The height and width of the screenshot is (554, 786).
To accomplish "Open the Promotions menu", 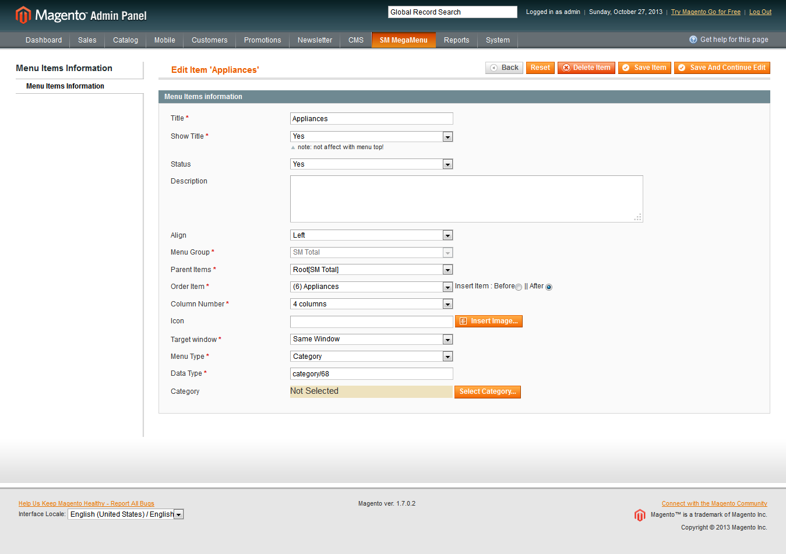I will [263, 40].
